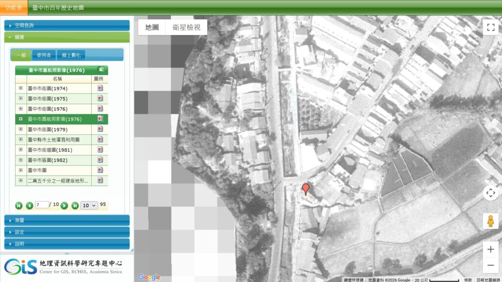Zoom in on the map
502x282 pixels.
tap(490, 249)
